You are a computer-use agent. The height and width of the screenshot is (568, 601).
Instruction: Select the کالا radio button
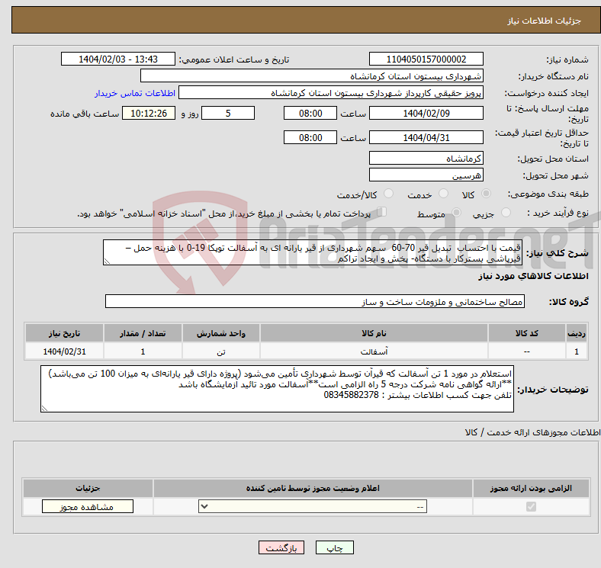click(486, 194)
